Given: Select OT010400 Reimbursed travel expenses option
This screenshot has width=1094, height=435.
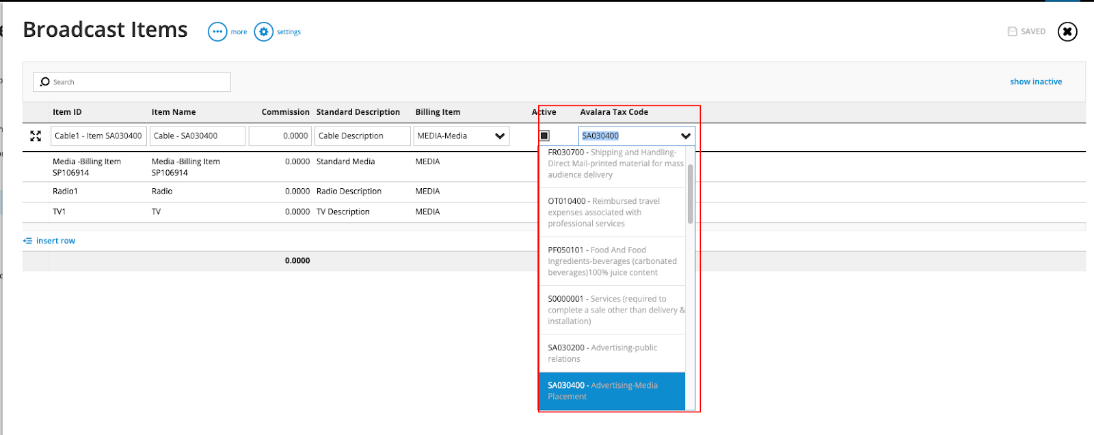Looking at the screenshot, I should pyautogui.click(x=612, y=212).
